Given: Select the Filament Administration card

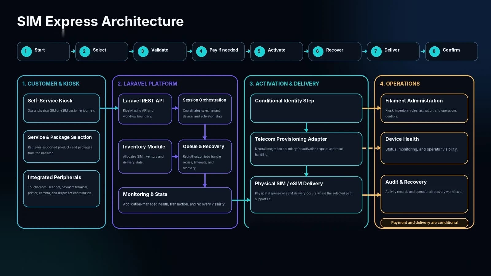Looking at the screenshot, I should 424,108.
